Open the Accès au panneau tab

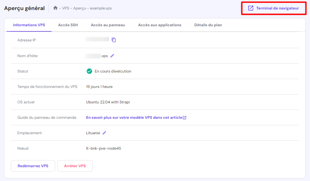point(108,25)
